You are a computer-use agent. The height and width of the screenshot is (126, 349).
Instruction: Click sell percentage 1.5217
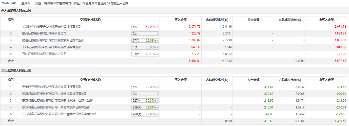point(300,107)
